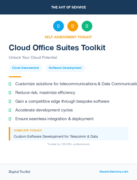Click Accelerate development cycles text
Viewport: 137px width, 180px height.
tap(44, 110)
